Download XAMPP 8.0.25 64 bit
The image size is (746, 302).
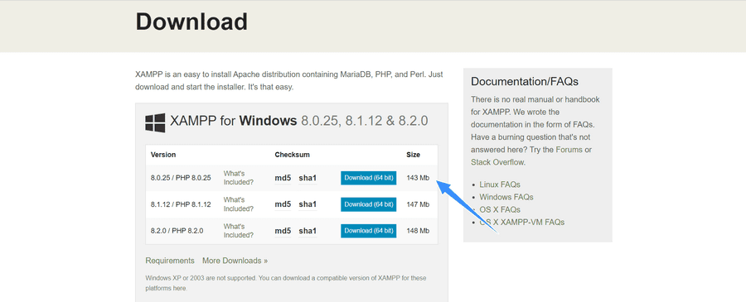tap(369, 178)
